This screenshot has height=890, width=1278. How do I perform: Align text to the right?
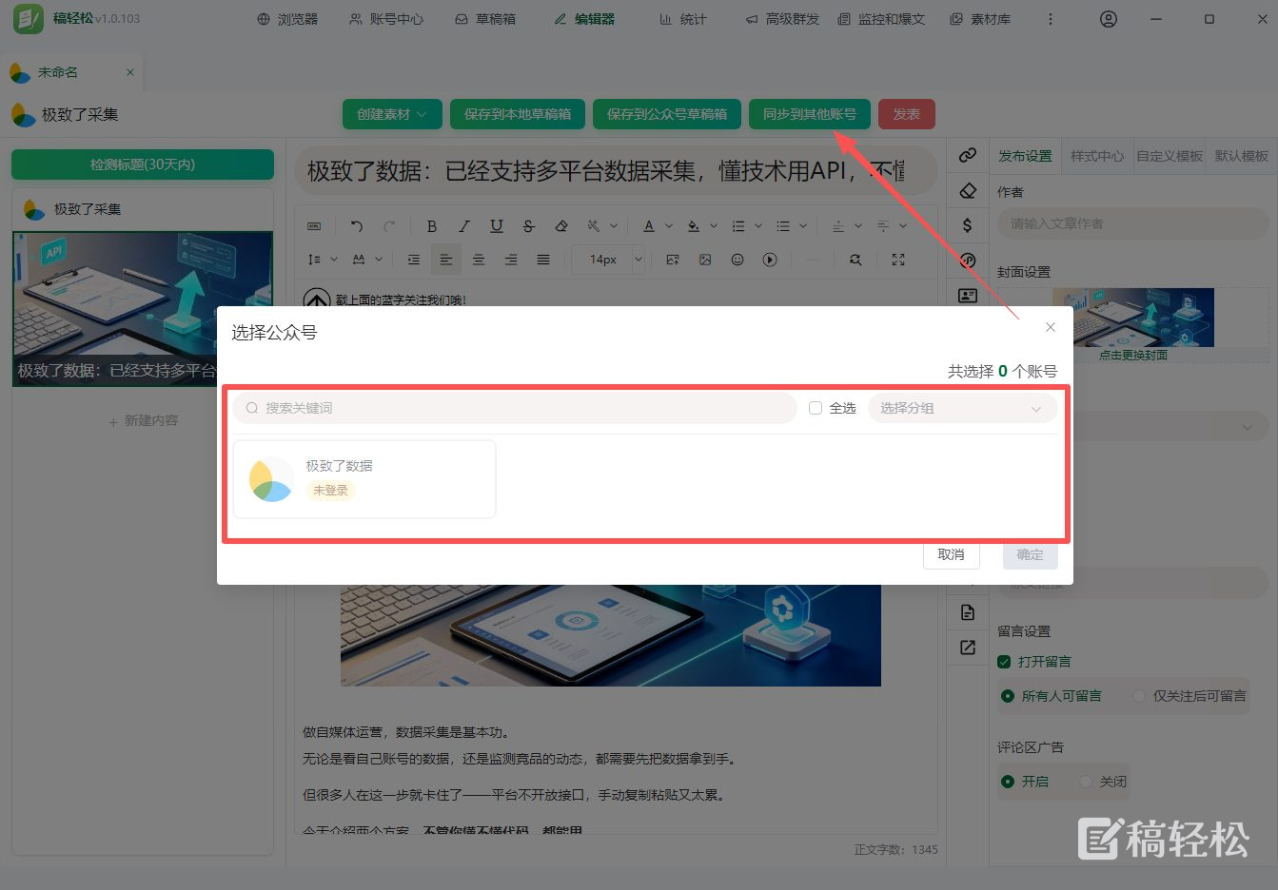511,260
